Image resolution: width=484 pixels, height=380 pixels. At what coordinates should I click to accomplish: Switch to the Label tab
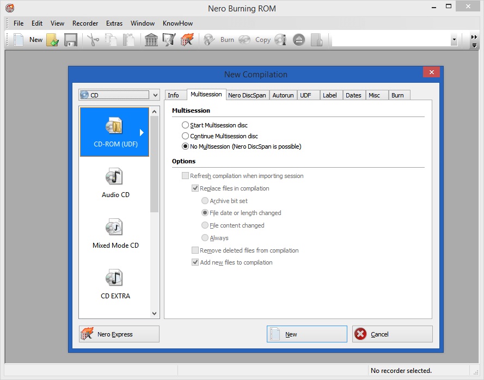[x=332, y=95]
